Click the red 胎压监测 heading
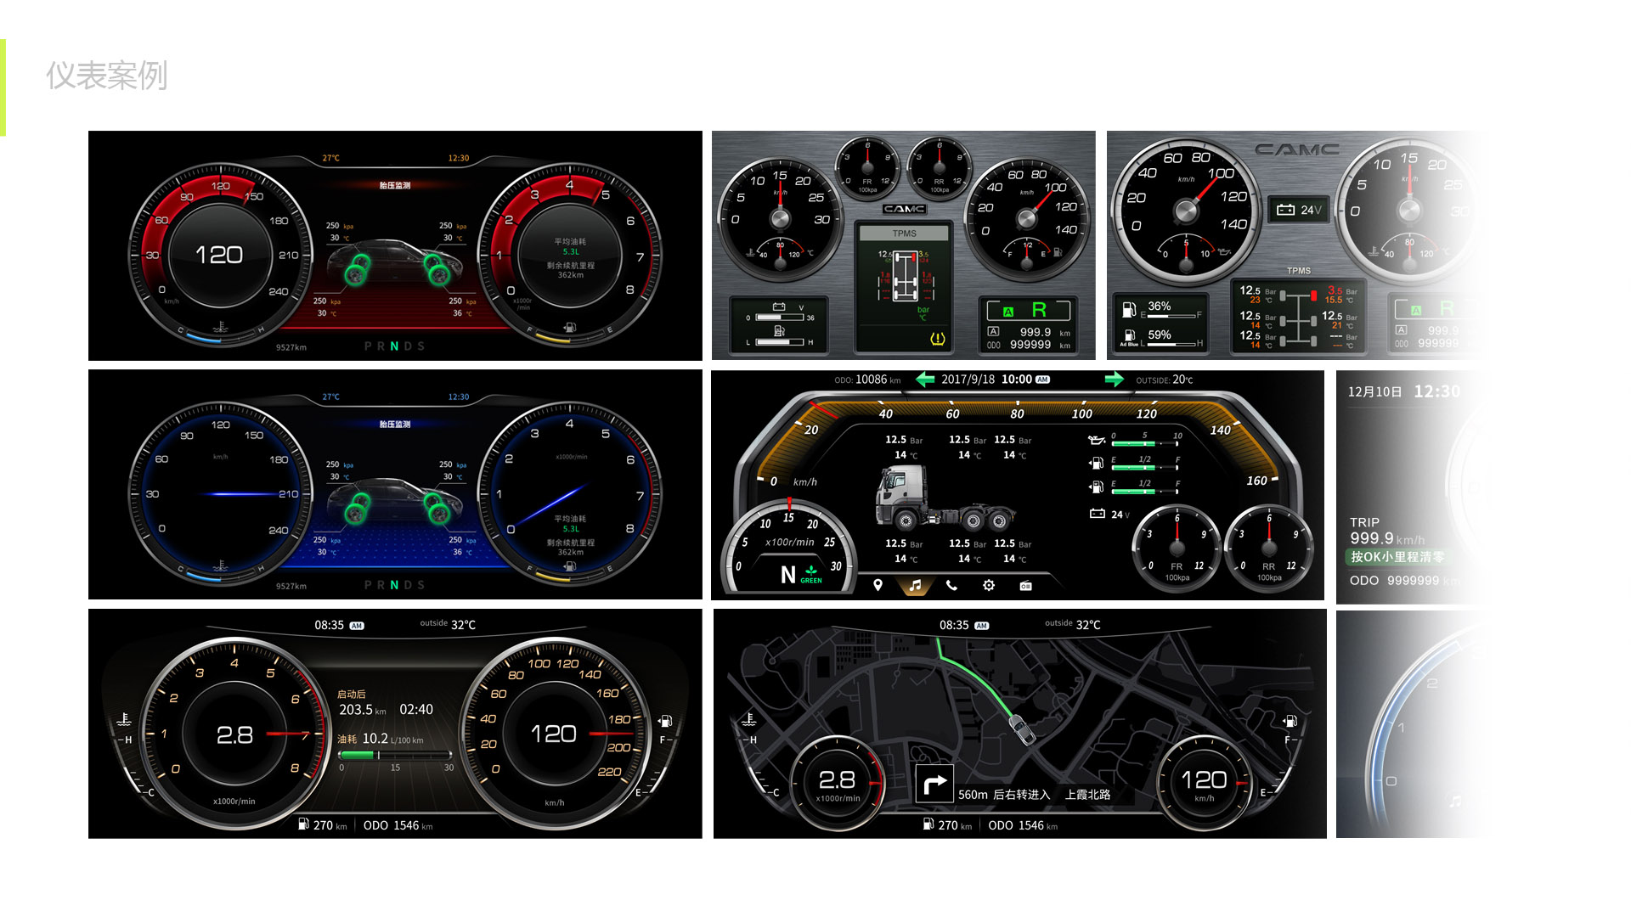 [x=395, y=185]
